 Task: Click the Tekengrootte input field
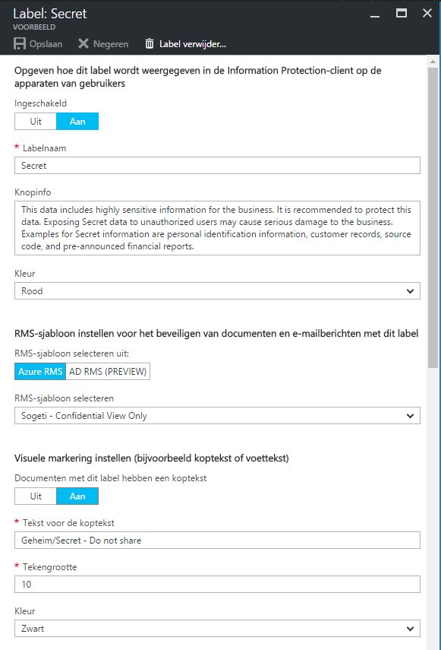coord(217,585)
